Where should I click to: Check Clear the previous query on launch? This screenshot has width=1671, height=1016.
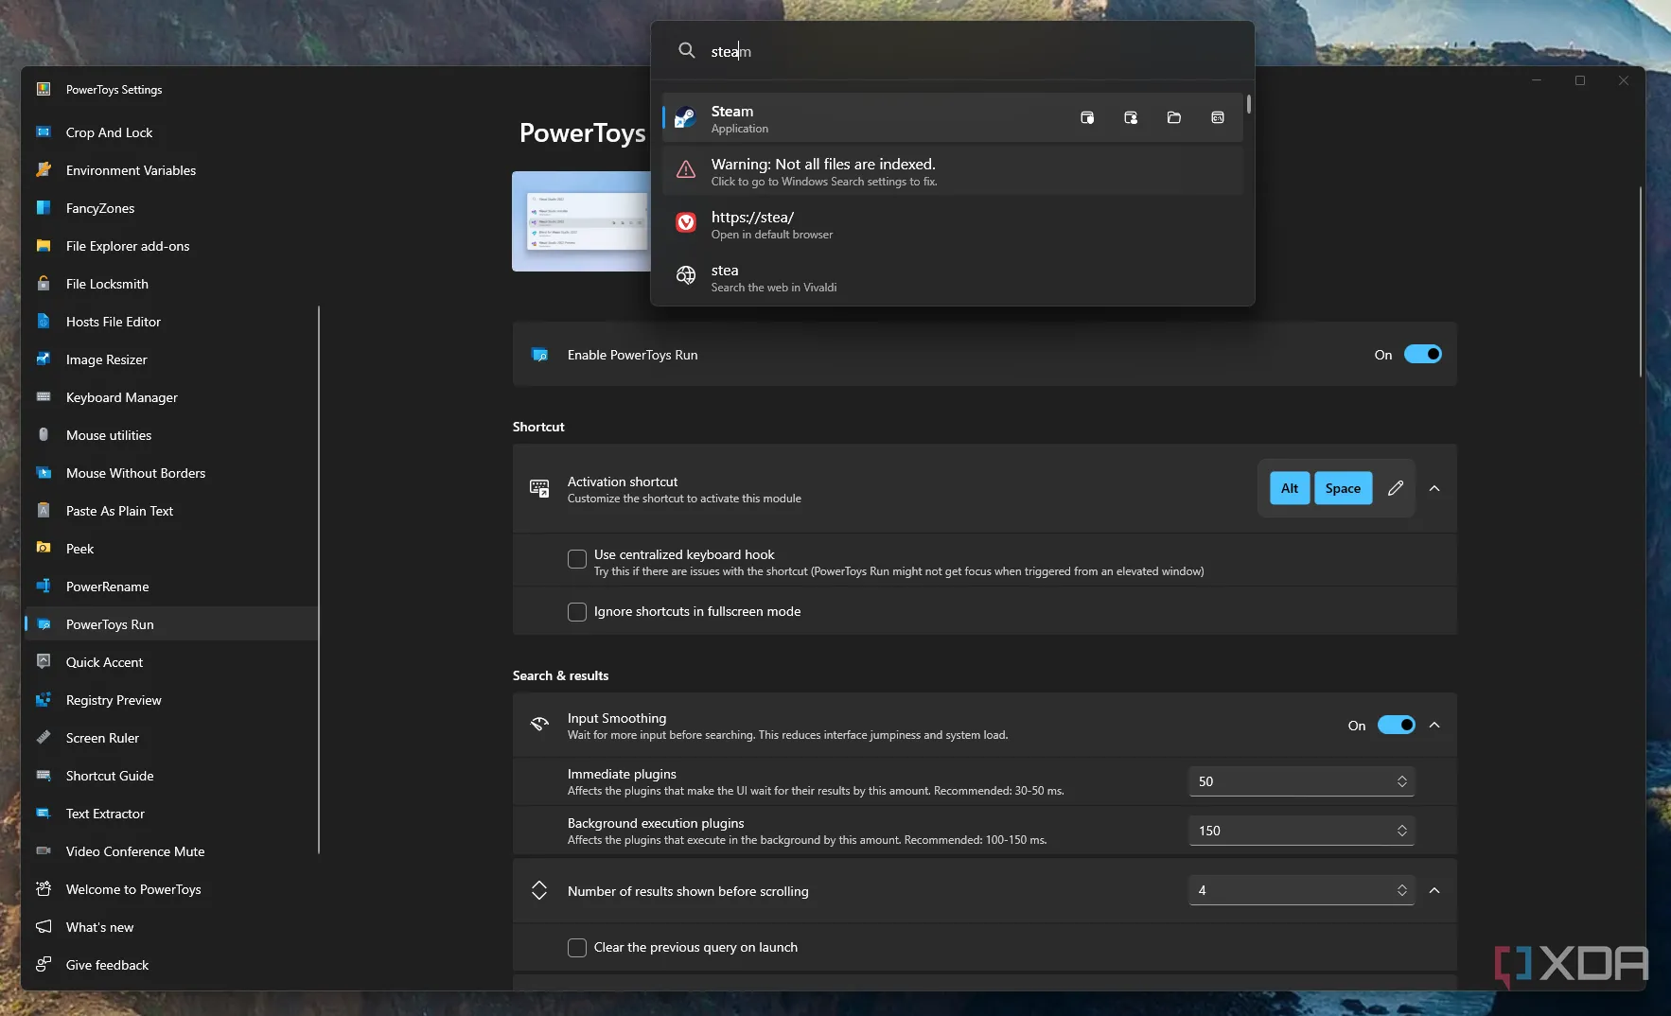[576, 948]
